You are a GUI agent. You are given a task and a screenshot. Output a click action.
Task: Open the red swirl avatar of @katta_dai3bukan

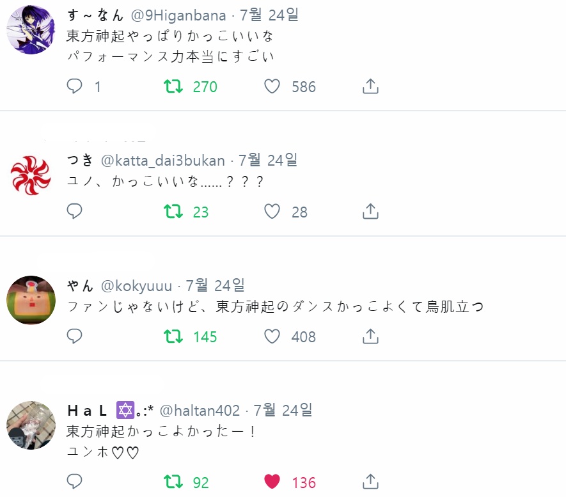(x=31, y=175)
